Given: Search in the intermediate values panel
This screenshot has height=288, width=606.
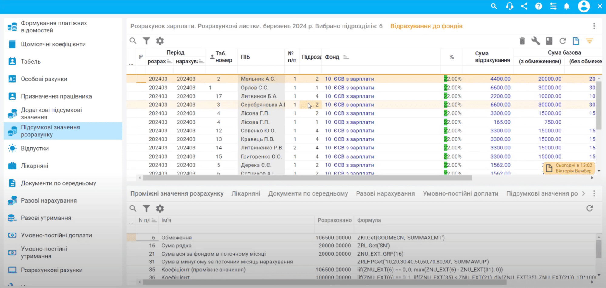Looking at the screenshot, I should tap(133, 208).
